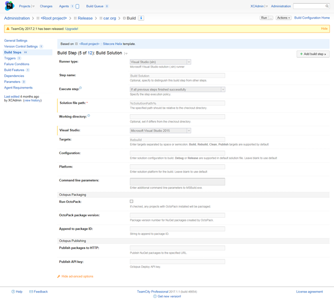Open Failure Conditions in sidebar
This screenshot has width=334, height=308.
point(17,64)
